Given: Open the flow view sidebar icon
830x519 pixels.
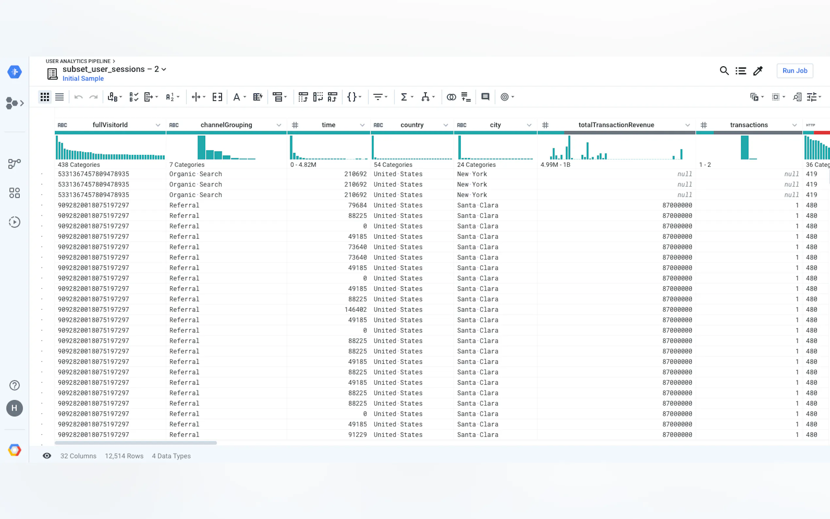Looking at the screenshot, I should [x=14, y=164].
